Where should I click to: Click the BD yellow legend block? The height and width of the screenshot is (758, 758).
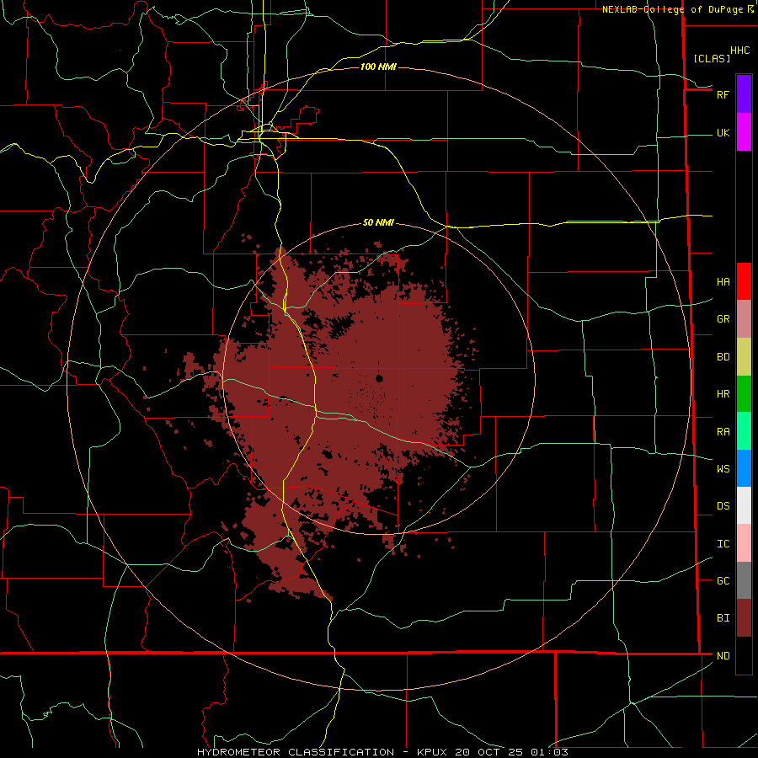tap(744, 356)
